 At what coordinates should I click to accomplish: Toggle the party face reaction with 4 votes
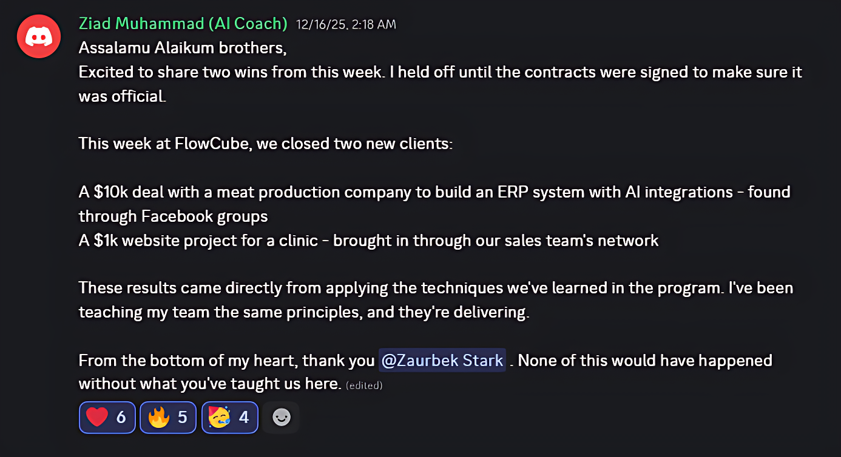tap(230, 417)
